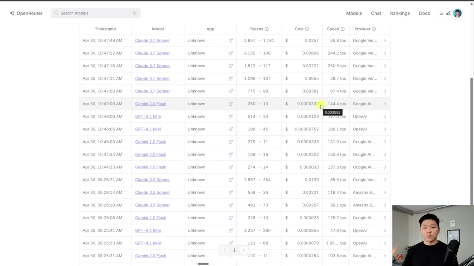Click timestamp Apr 30, 08:25:33 AM
Screen dimensions: 474x266
pyautogui.click(x=102, y=243)
